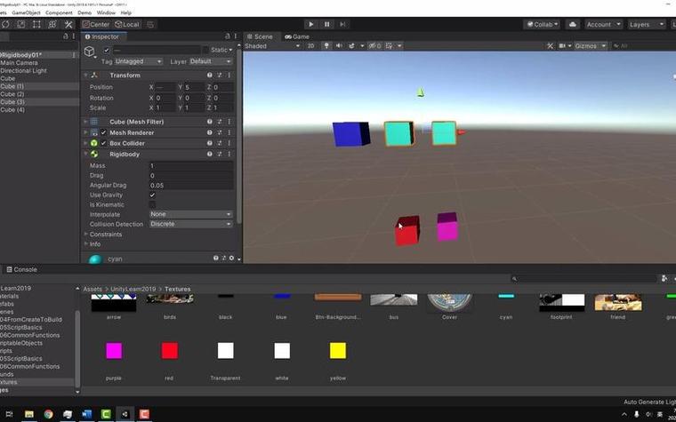Toggle scene grid visibility icon

click(389, 45)
